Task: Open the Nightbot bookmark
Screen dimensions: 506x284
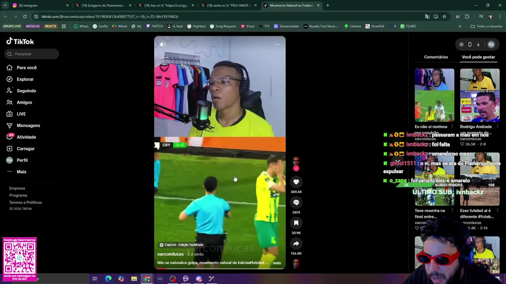Action: [x=196, y=26]
